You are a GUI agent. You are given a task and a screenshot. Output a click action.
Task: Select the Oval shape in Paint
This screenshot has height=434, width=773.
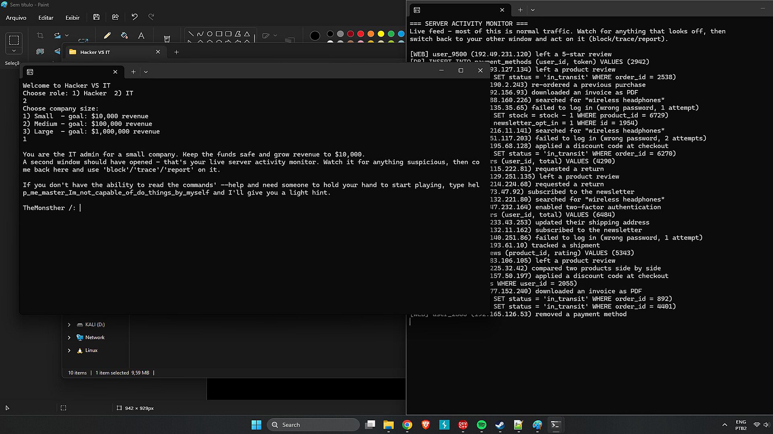point(209,34)
